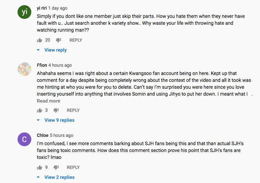260x183 pixels.
Task: Open the Ffion username link
Action: click(42, 65)
